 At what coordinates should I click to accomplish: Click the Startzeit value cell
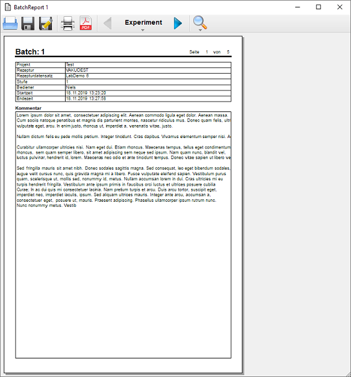click(x=148, y=93)
